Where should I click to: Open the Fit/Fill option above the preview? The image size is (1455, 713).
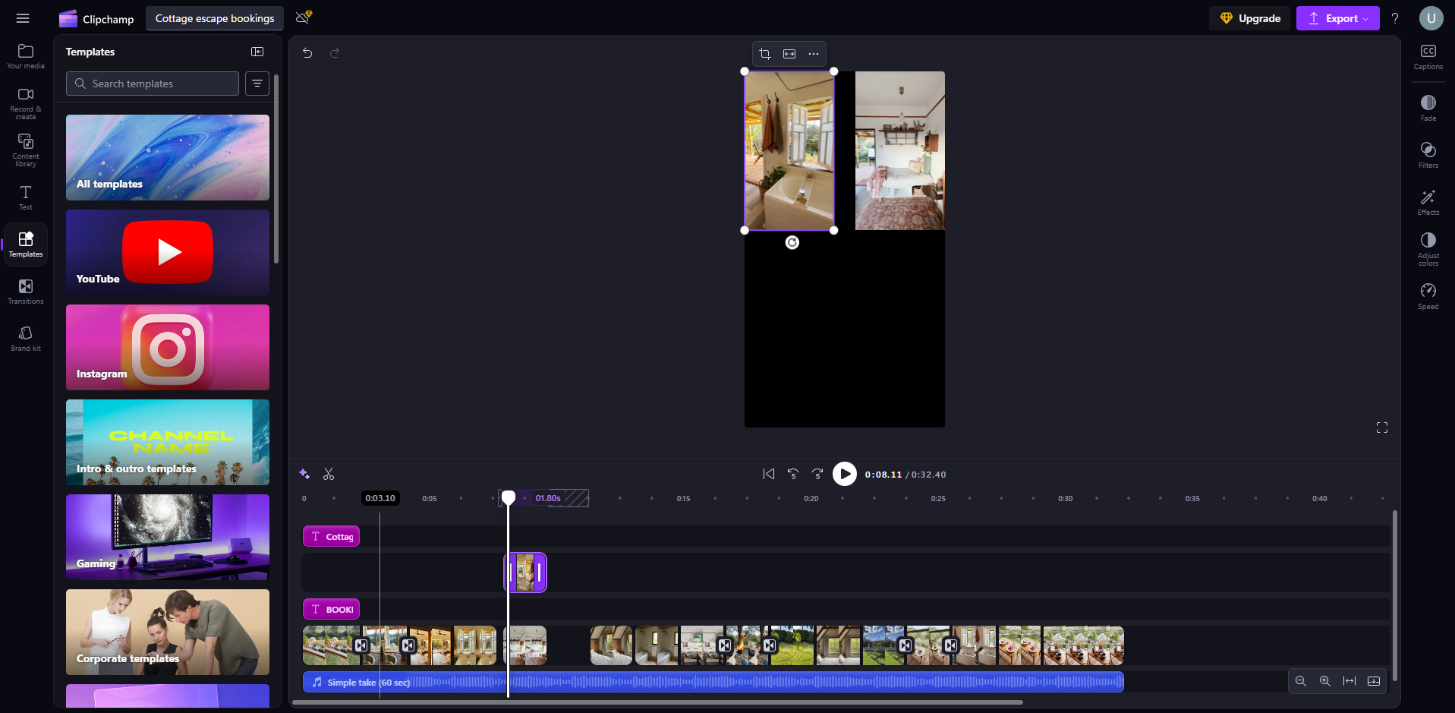[x=789, y=53]
